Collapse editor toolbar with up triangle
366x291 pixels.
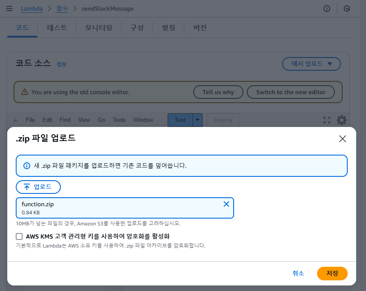coord(15,121)
